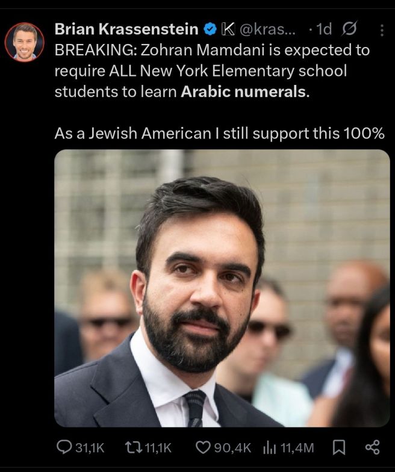Image resolution: width=395 pixels, height=472 pixels.
Task: Open the attached photo of man in suit
Action: click(222, 288)
